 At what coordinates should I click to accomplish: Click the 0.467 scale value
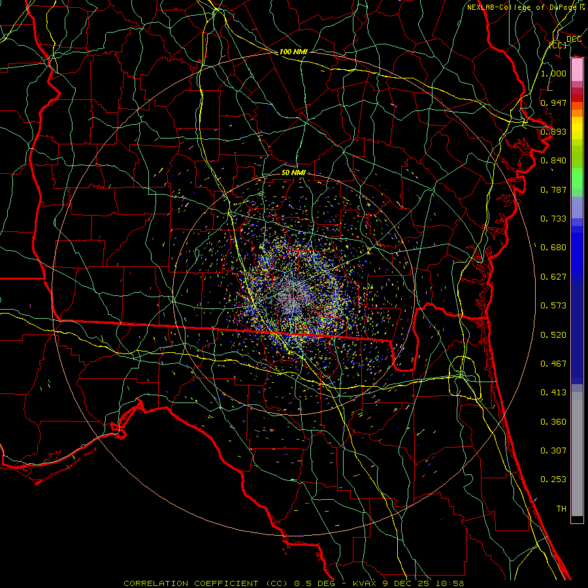(553, 364)
